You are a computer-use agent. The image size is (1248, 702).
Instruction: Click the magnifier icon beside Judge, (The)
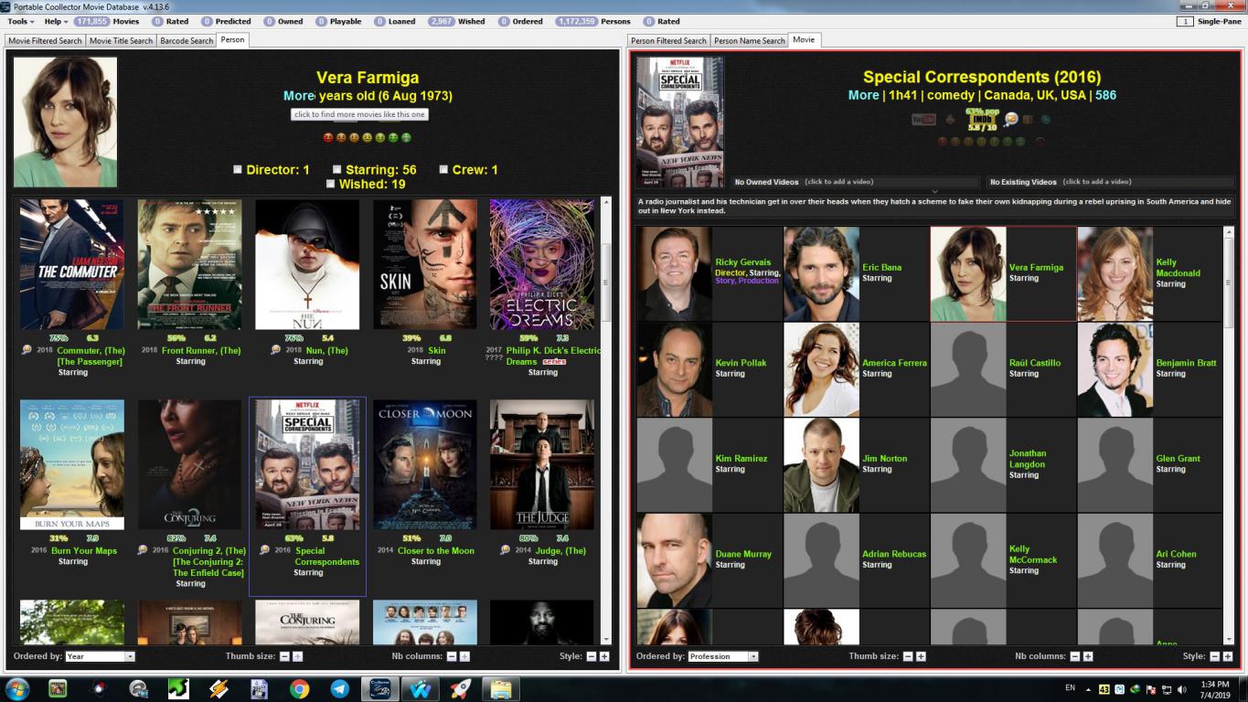click(506, 550)
